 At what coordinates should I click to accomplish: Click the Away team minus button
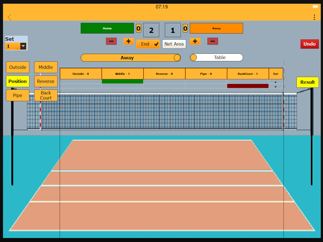click(x=213, y=41)
